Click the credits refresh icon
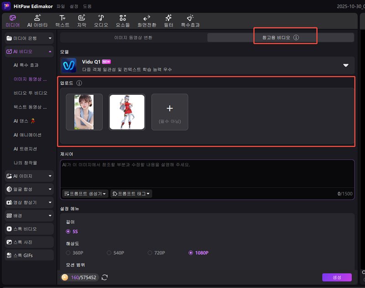Image resolution: width=365 pixels, height=288 pixels. pos(104,277)
